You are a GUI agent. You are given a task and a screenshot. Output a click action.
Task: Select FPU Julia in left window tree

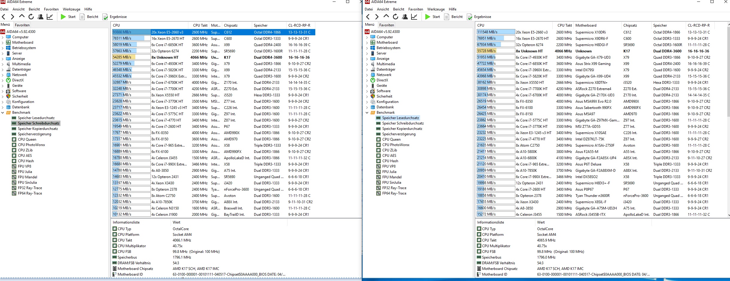click(x=25, y=172)
